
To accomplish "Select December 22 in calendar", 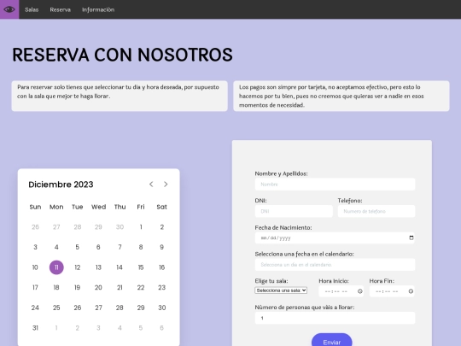I will (141, 287).
